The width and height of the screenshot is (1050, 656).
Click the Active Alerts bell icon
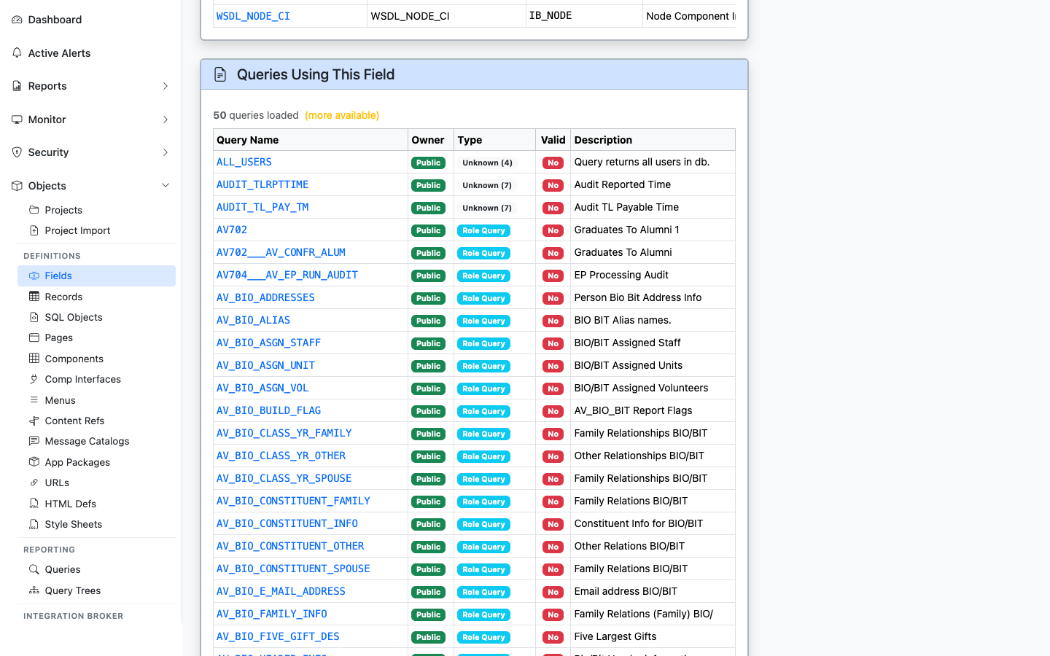[x=17, y=53]
